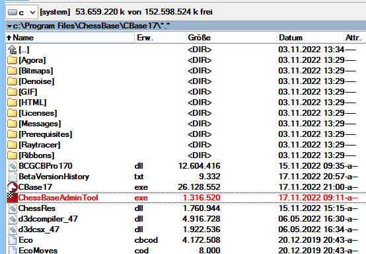This screenshot has width=366, height=254.
Task: Click the parent directory up-arrow icon
Action: 12,50
